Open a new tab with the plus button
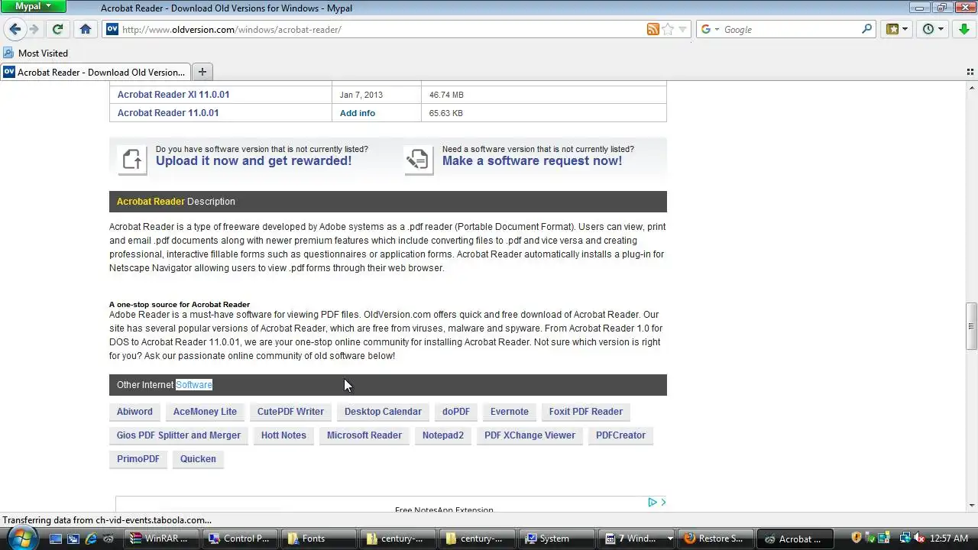The image size is (978, 550). 202,72
